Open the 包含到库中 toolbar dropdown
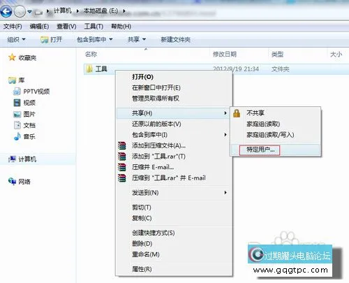Image resolution: width=349 pixels, height=283 pixels. pyautogui.click(x=95, y=40)
